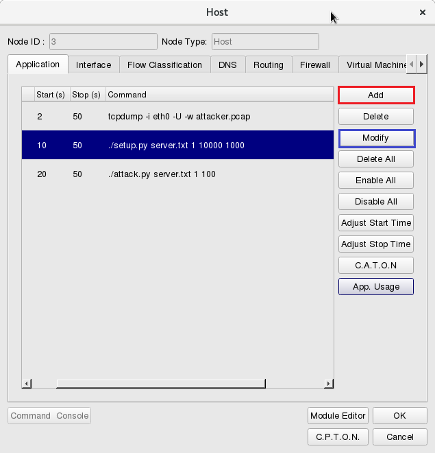This screenshot has height=453, width=435.
Task: Select the tcpdump attacker.pcap command row
Action: (x=177, y=117)
